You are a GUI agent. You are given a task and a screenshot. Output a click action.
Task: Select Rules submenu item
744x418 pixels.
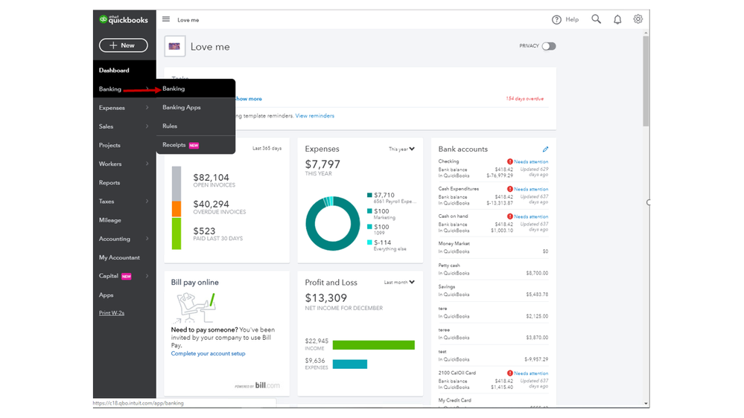195,126
